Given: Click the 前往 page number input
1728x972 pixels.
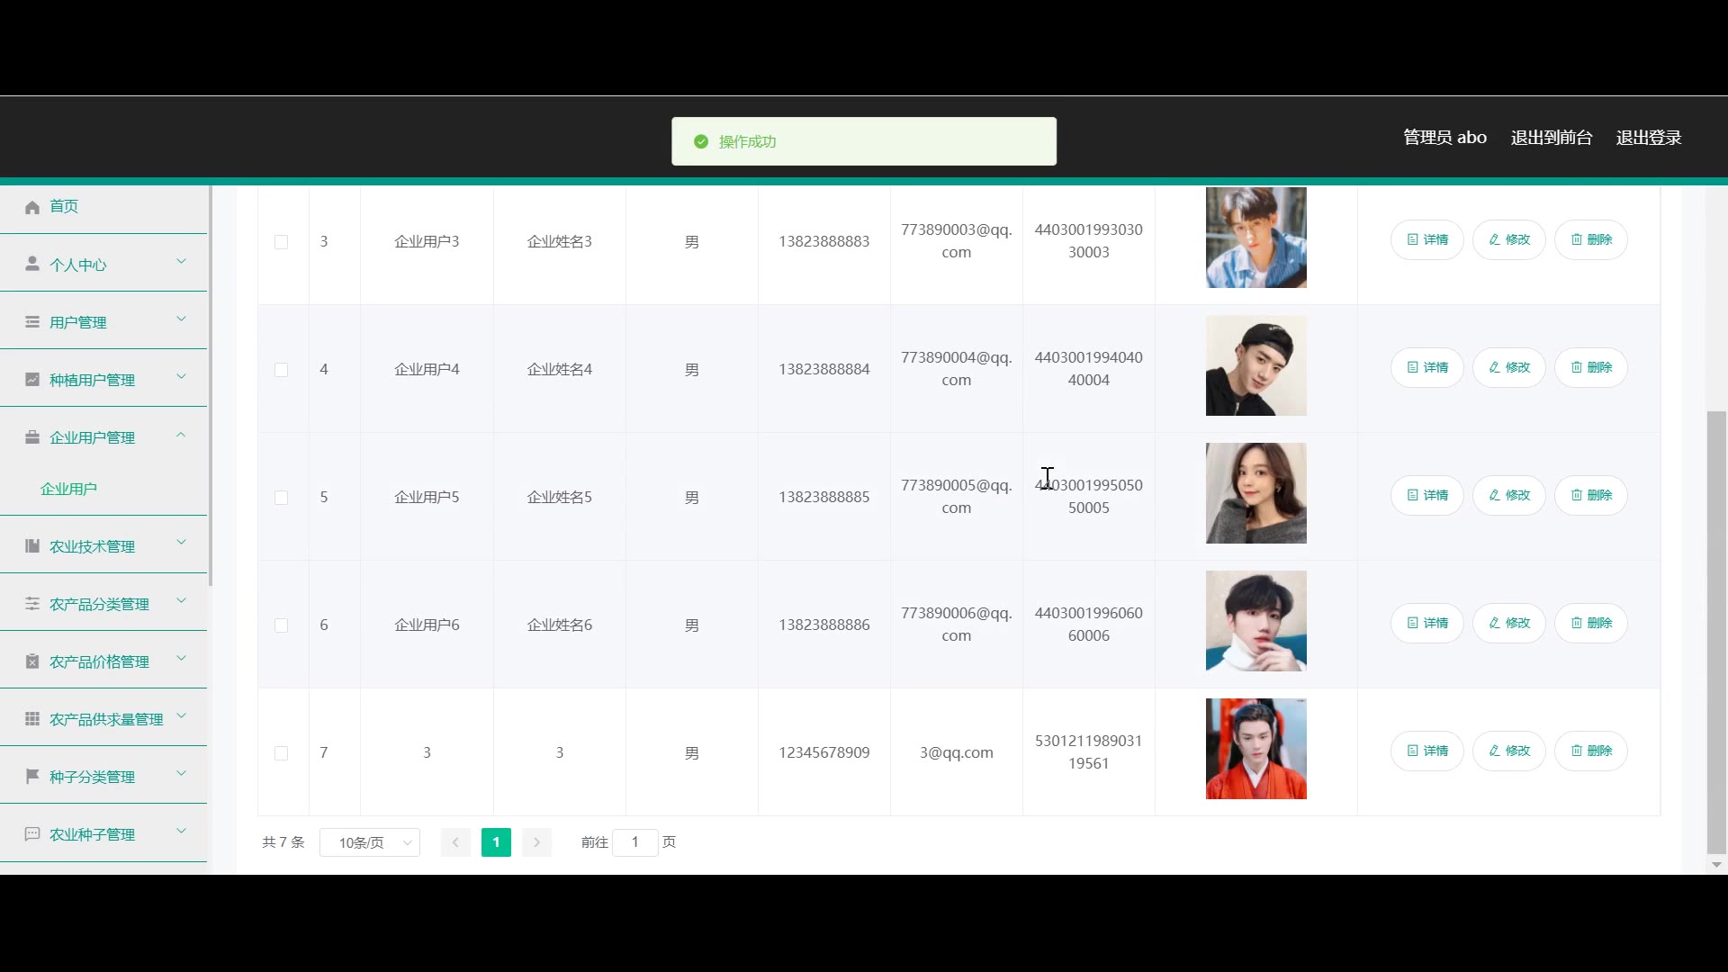Looking at the screenshot, I should click(x=634, y=842).
